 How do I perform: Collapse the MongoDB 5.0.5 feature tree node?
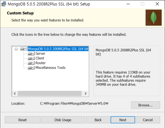pyautogui.click(x=16, y=49)
